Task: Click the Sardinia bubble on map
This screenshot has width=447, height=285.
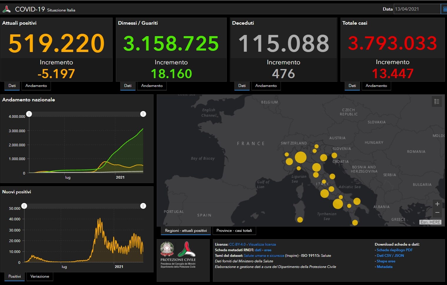Action: pyautogui.click(x=300, y=219)
